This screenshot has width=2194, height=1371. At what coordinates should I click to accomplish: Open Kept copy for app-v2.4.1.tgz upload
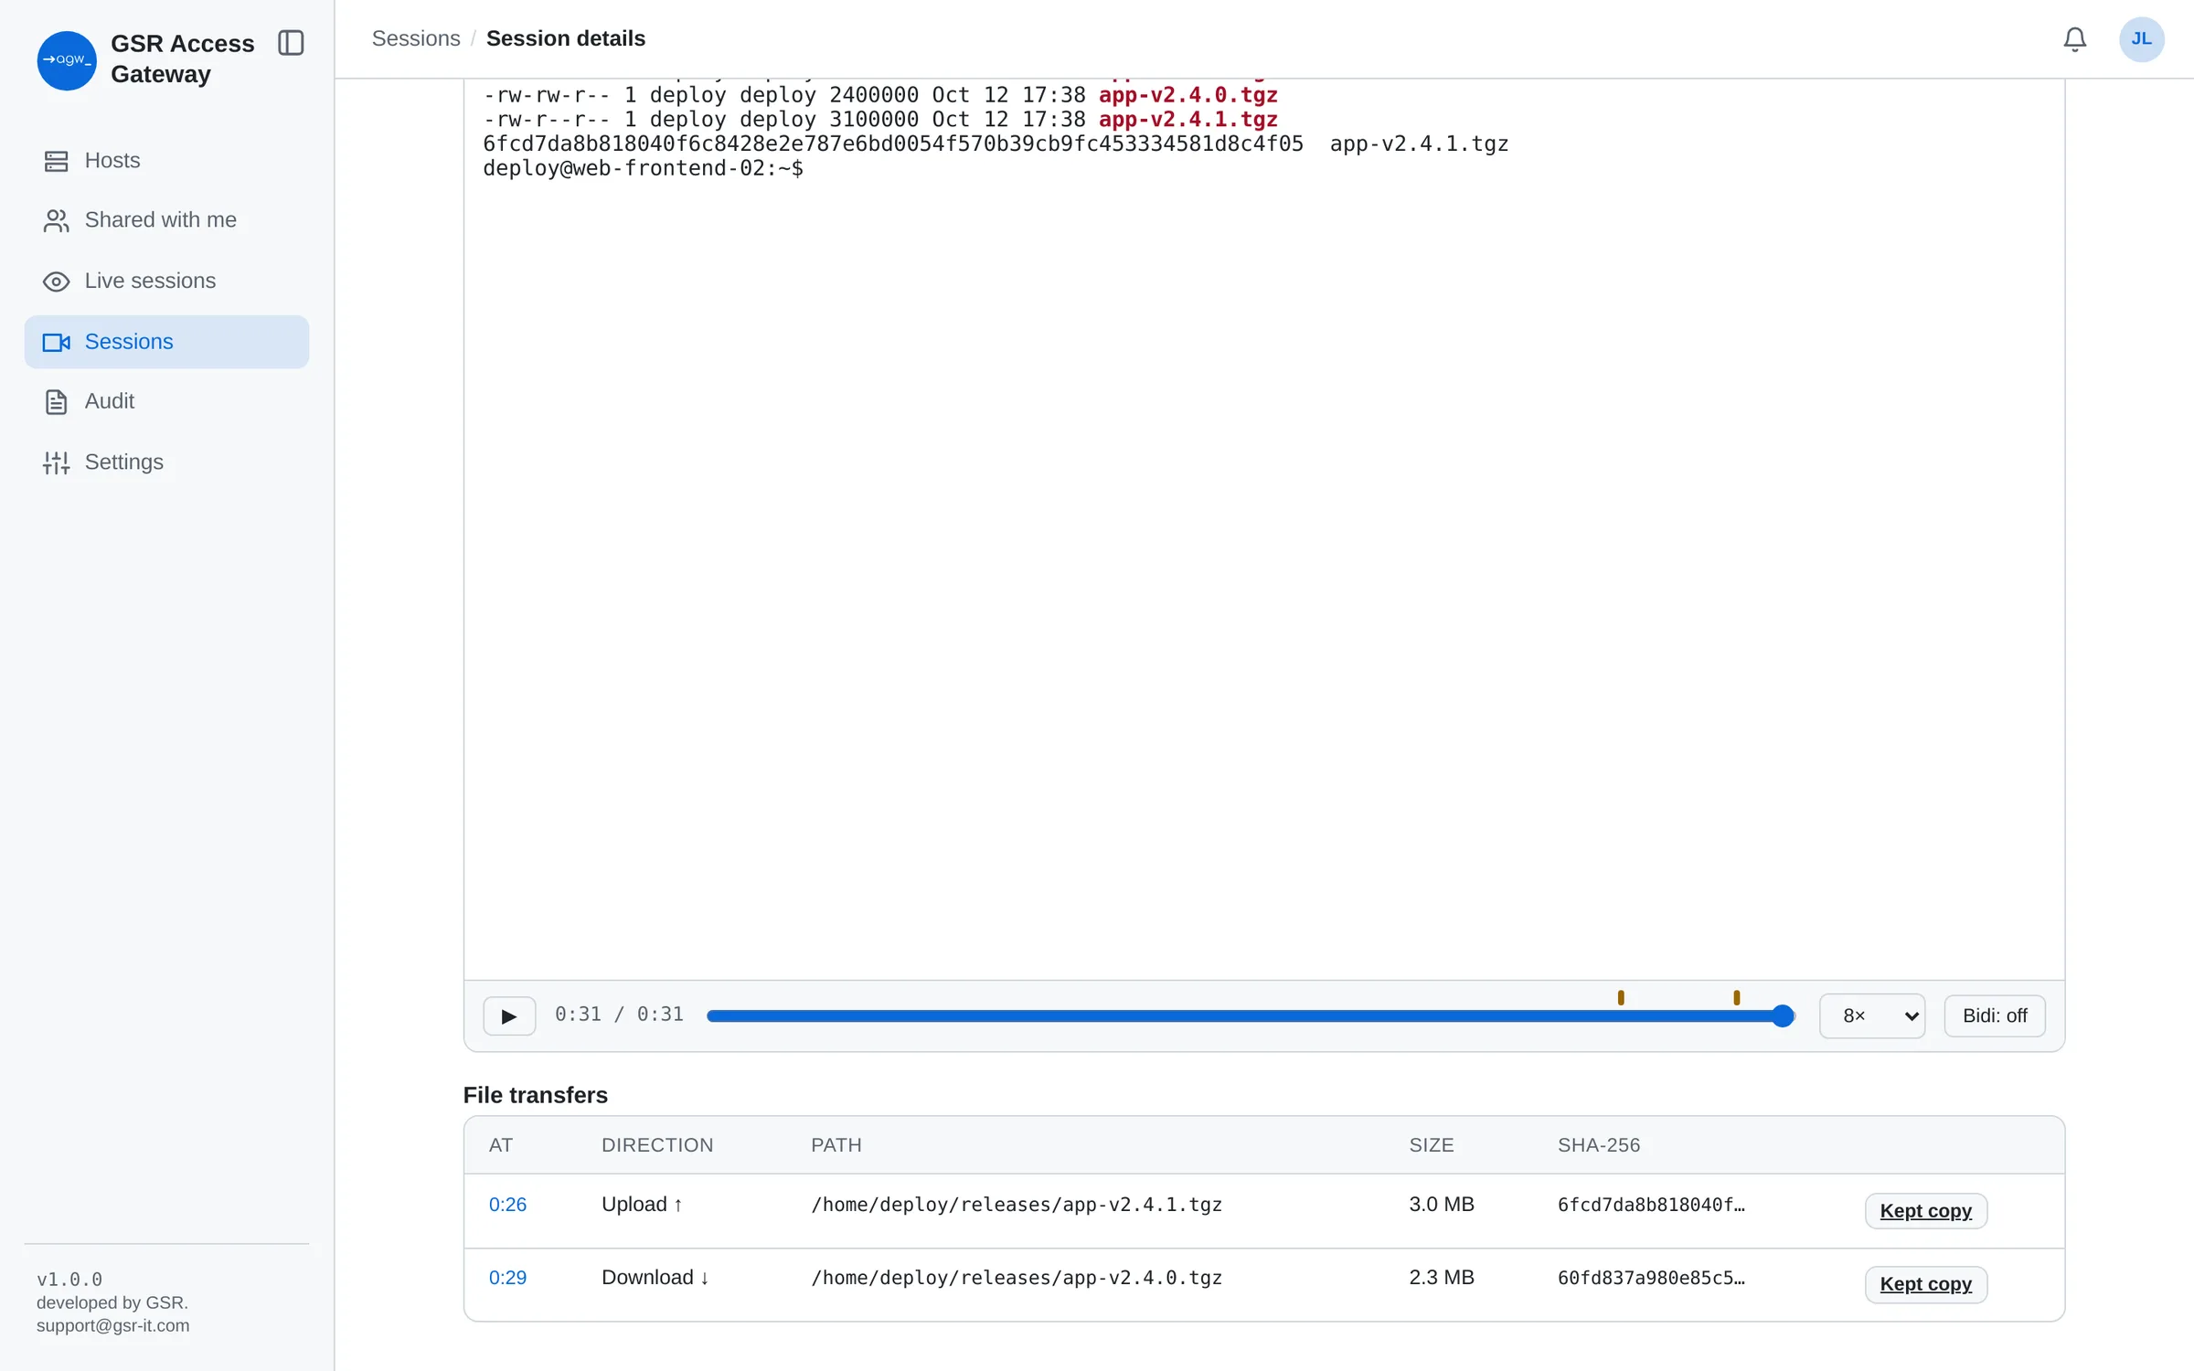coord(1925,1211)
